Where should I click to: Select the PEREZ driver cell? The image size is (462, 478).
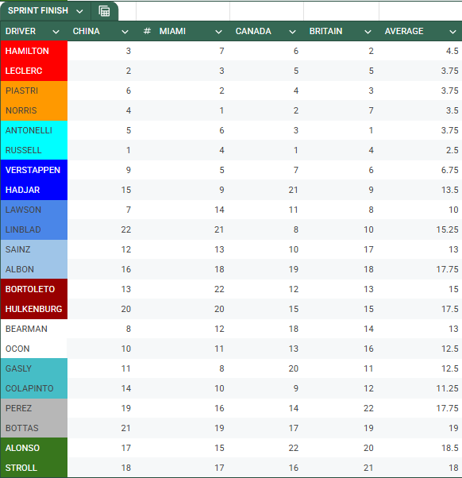(x=34, y=408)
